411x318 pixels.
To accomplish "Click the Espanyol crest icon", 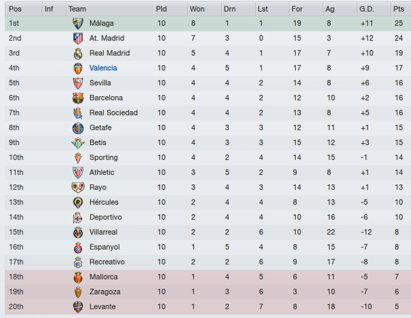I will click(x=78, y=247).
